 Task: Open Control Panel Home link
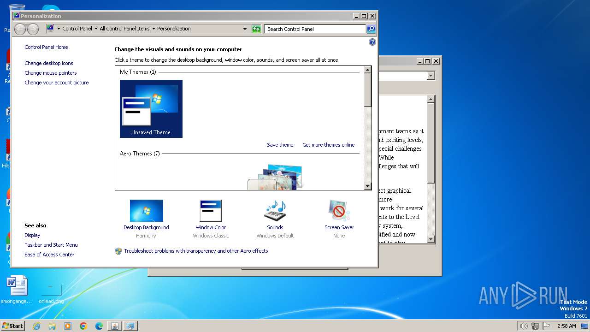click(x=46, y=47)
